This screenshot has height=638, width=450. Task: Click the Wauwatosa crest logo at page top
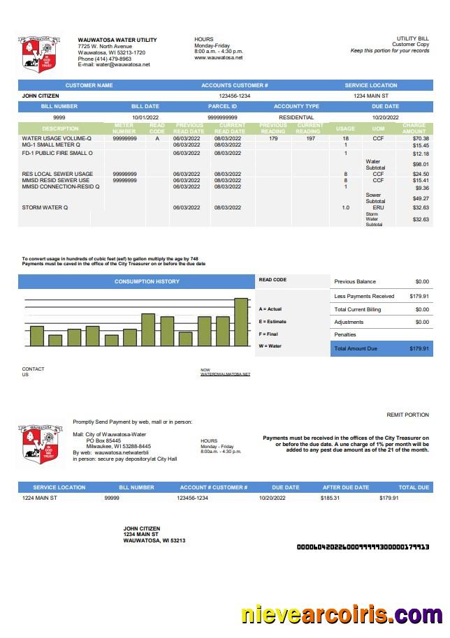tap(34, 54)
